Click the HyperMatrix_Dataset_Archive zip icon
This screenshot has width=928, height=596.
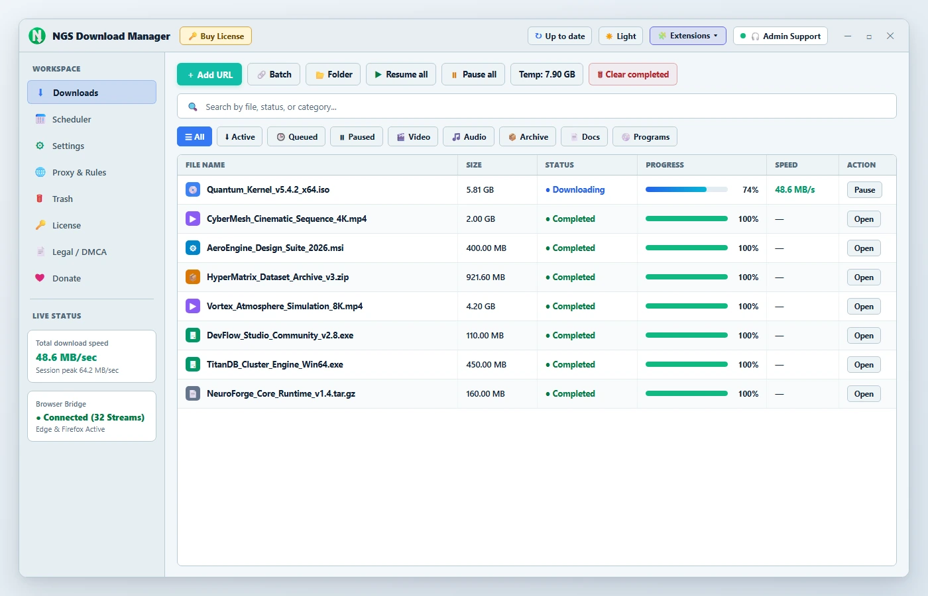click(x=193, y=277)
